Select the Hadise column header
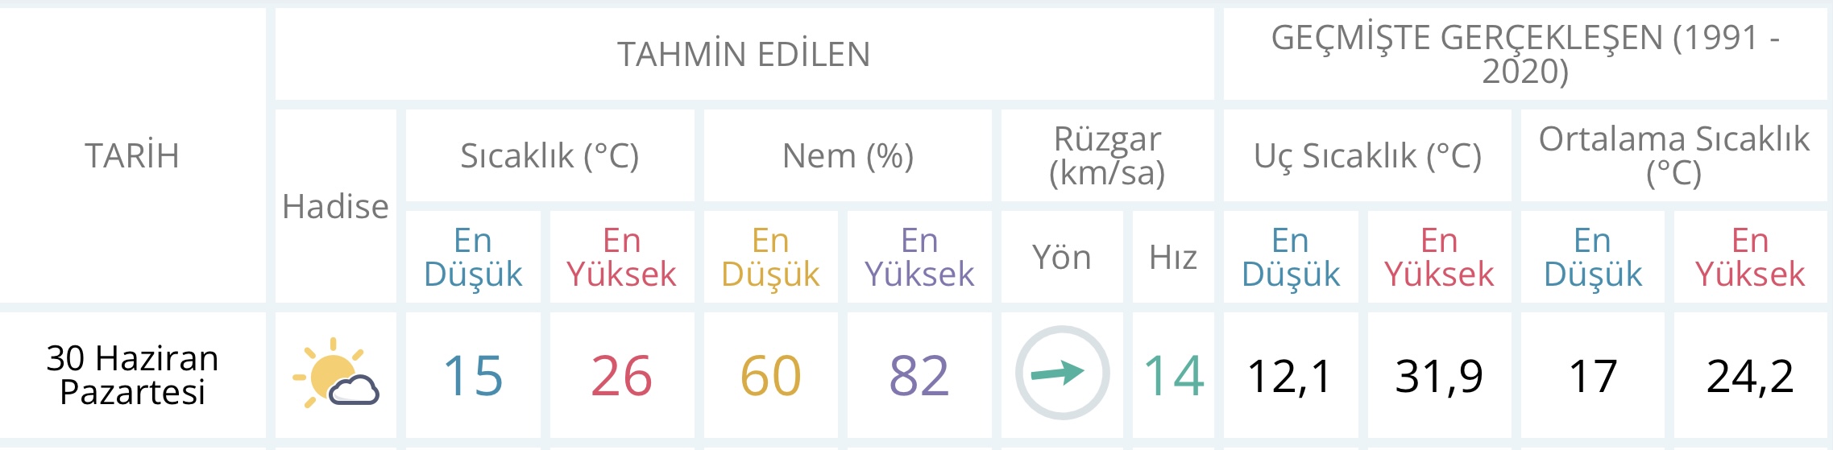This screenshot has height=450, width=1833. (335, 206)
